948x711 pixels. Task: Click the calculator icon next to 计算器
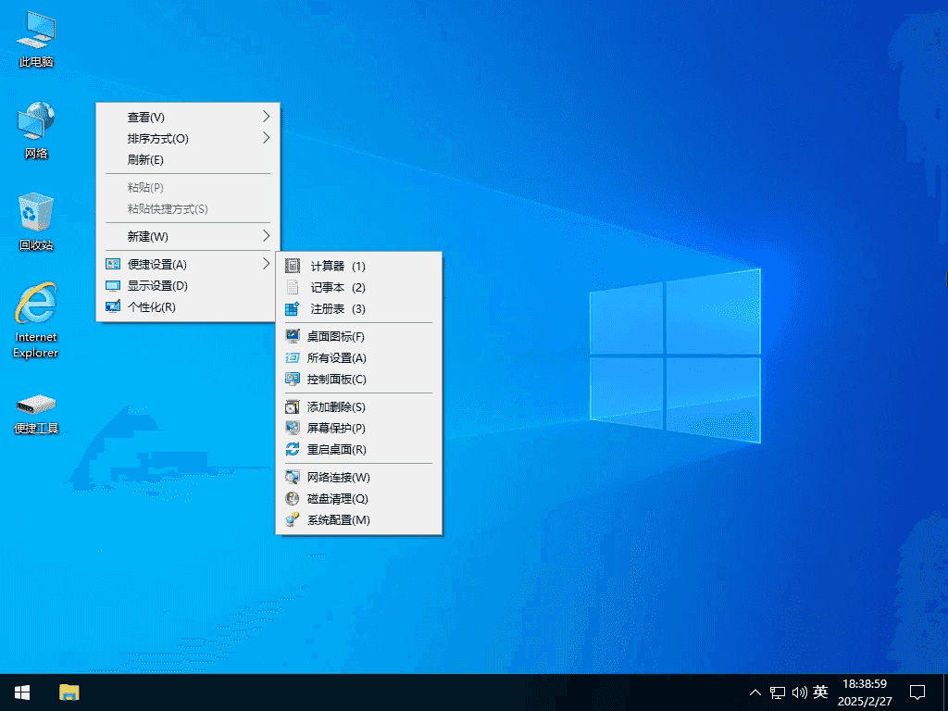pyautogui.click(x=293, y=266)
